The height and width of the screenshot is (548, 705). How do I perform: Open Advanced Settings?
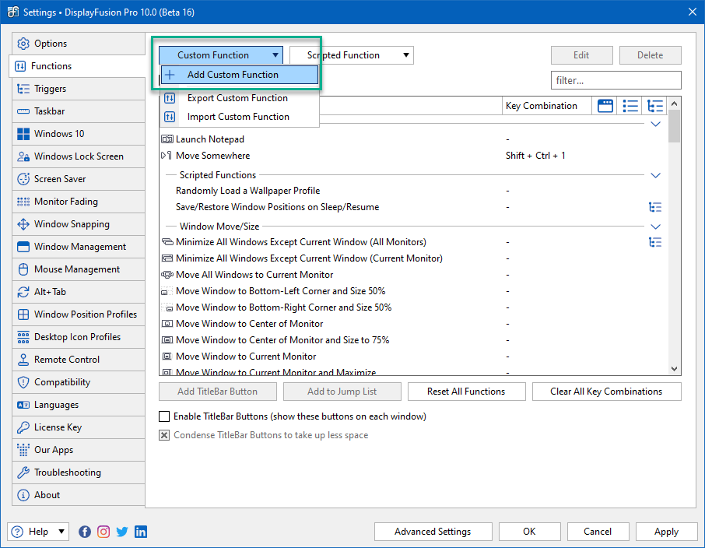click(433, 532)
